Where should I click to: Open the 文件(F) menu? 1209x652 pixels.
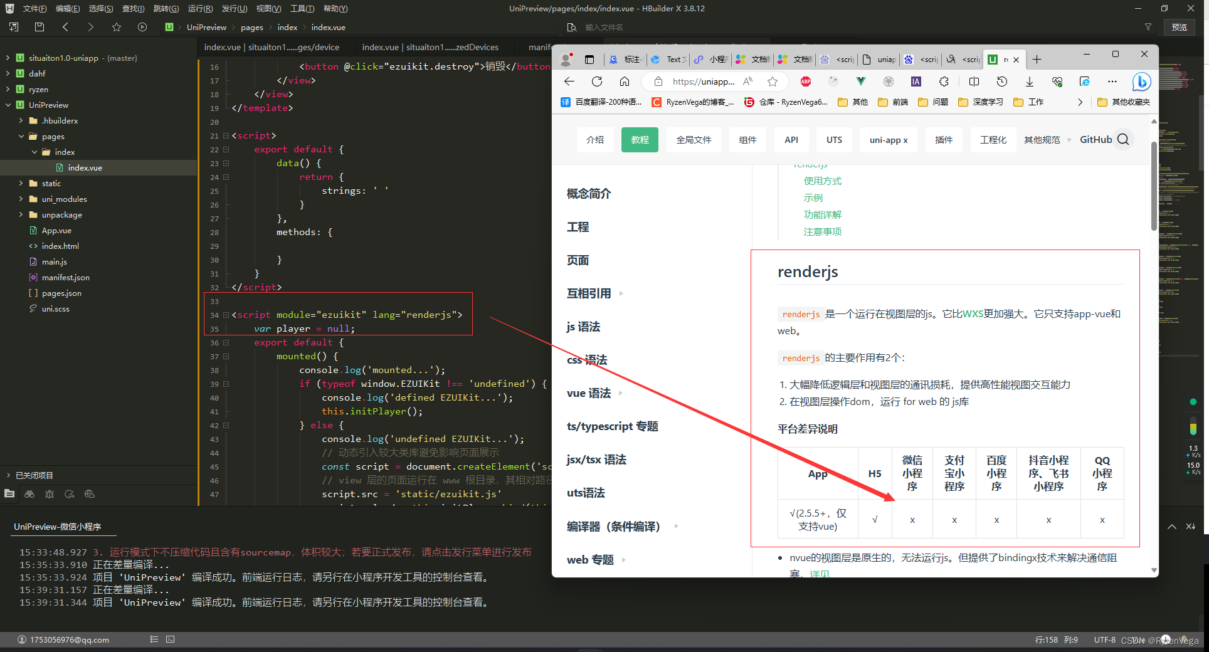pyautogui.click(x=35, y=9)
